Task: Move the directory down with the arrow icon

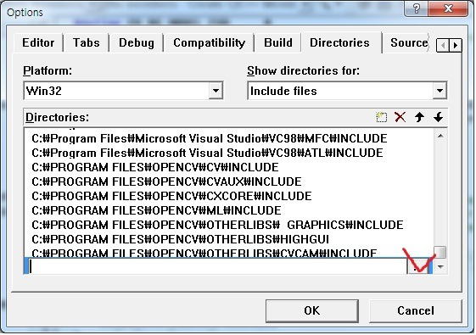Action: [438, 117]
